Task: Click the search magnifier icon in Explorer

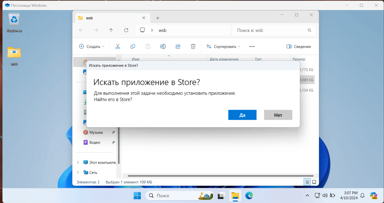Action: click(x=309, y=30)
